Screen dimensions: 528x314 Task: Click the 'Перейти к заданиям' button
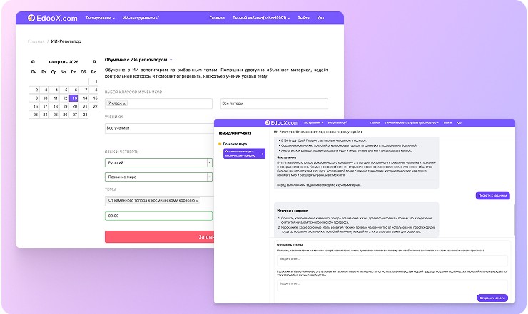tap(492, 195)
